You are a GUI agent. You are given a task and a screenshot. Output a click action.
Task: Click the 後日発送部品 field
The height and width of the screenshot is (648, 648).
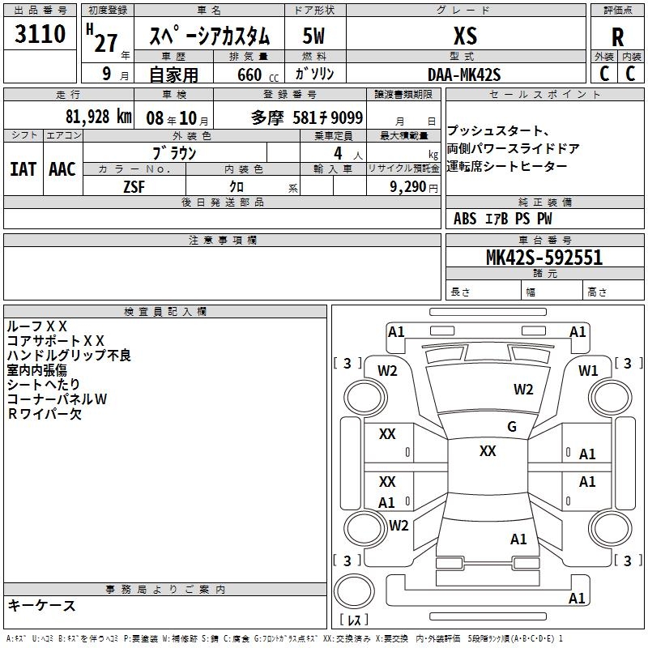[x=222, y=219]
